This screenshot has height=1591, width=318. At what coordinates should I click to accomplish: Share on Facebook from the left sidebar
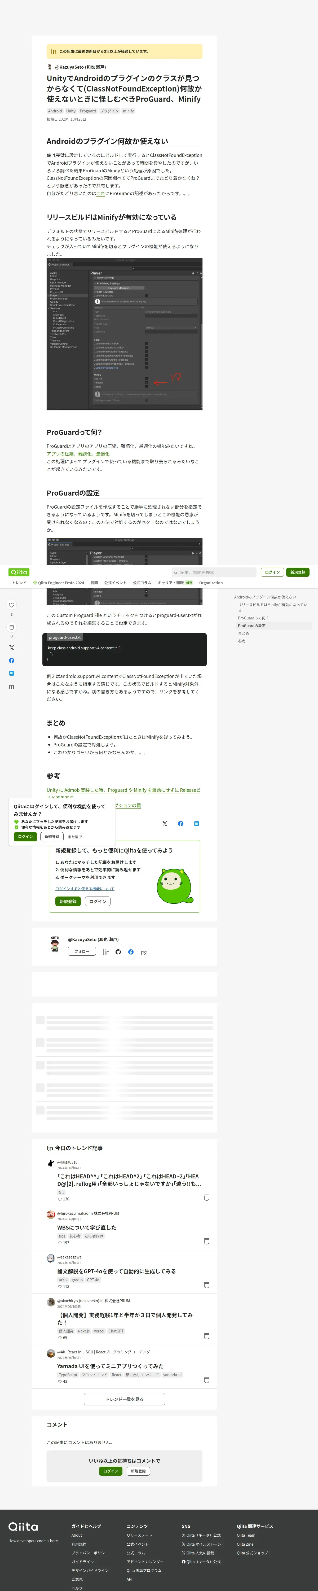click(x=11, y=660)
